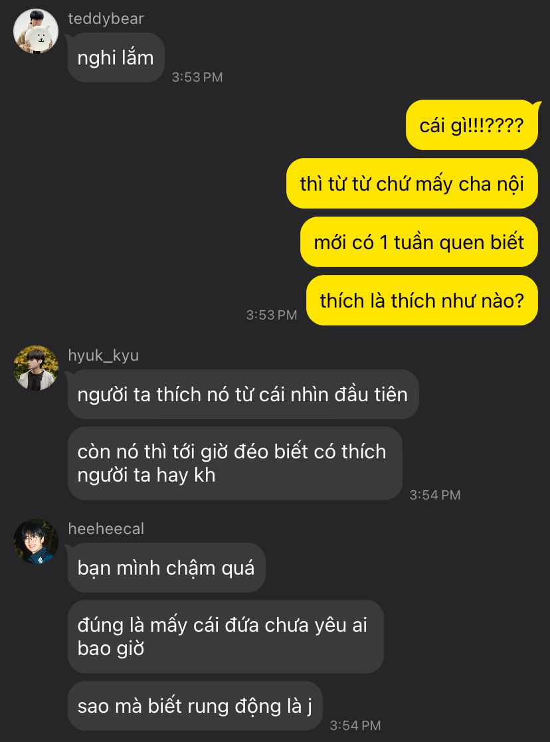Open teddybear's profile avatar
Viewport: 550px width, 742px height.
click(x=36, y=31)
